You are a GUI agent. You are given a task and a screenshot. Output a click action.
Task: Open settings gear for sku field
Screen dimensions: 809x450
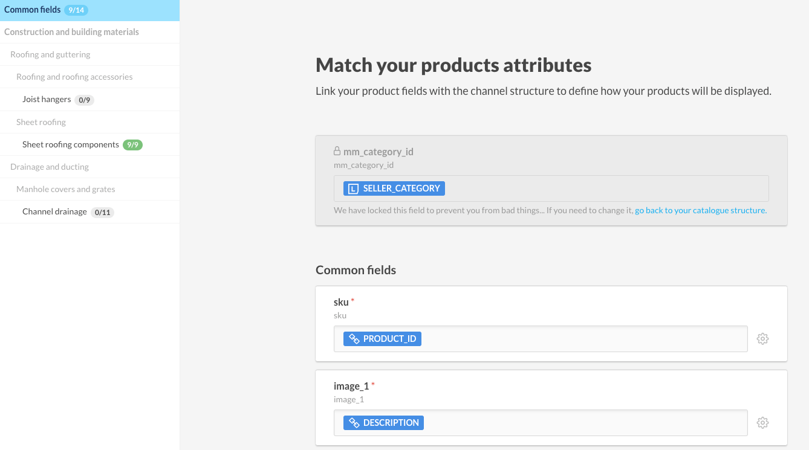(x=762, y=339)
